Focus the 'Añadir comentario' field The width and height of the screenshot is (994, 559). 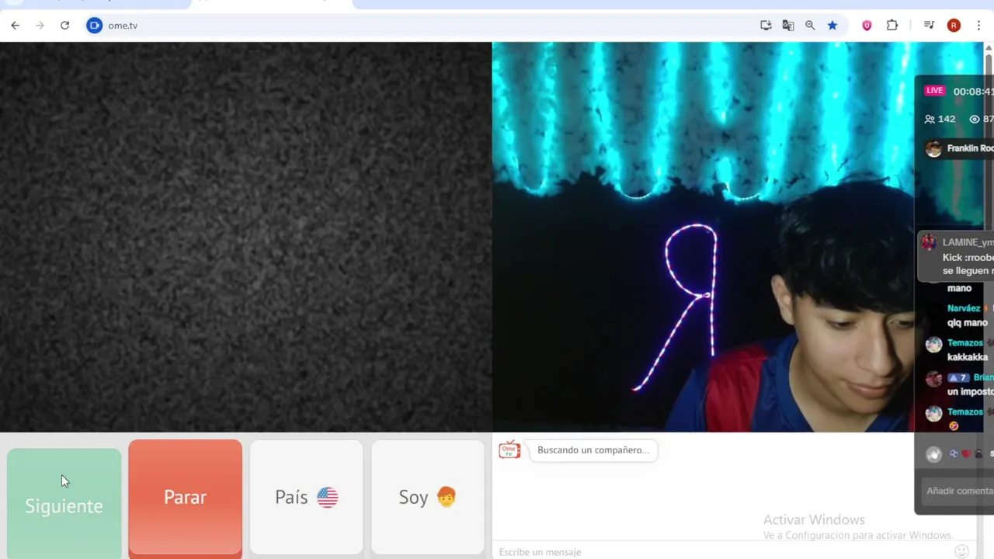[x=958, y=491]
